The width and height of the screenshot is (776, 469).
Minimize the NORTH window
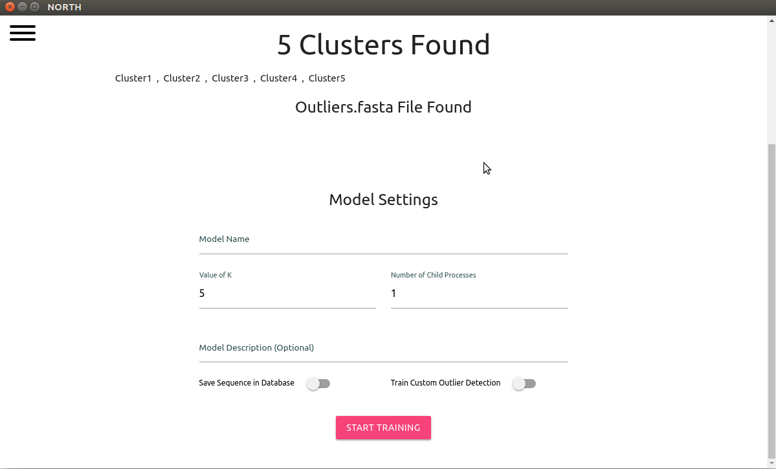pos(22,7)
